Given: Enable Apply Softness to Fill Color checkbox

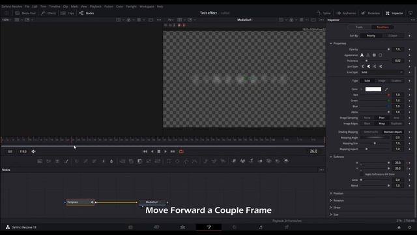Looking at the screenshot, I should click(x=362, y=174).
